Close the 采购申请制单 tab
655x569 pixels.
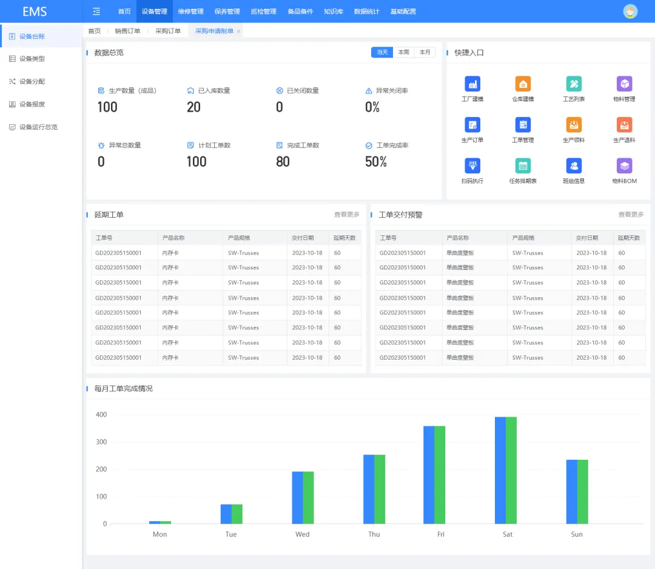coord(238,32)
